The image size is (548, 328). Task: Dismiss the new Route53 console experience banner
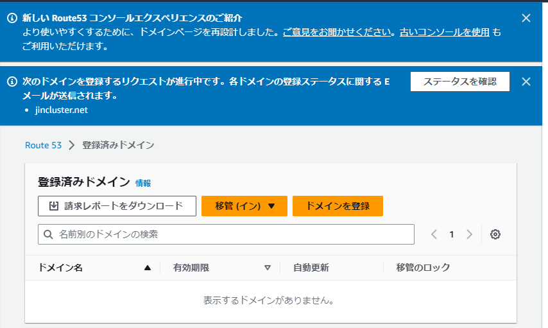(526, 18)
